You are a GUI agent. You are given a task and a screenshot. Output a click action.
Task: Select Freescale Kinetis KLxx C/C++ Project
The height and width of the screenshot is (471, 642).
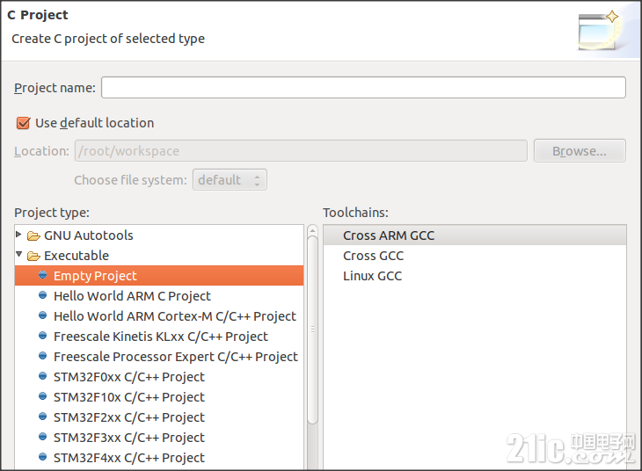coord(159,336)
